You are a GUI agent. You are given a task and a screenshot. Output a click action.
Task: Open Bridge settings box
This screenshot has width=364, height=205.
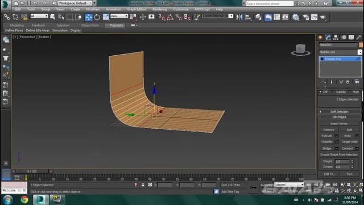pos(336,148)
